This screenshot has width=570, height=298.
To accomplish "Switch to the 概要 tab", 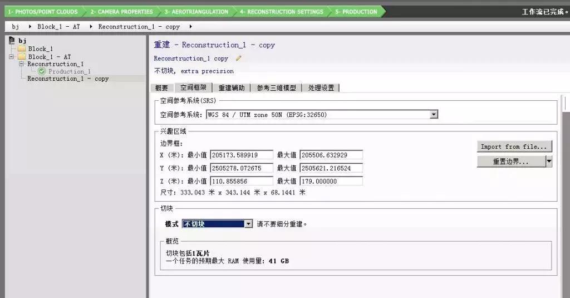I will click(x=161, y=87).
